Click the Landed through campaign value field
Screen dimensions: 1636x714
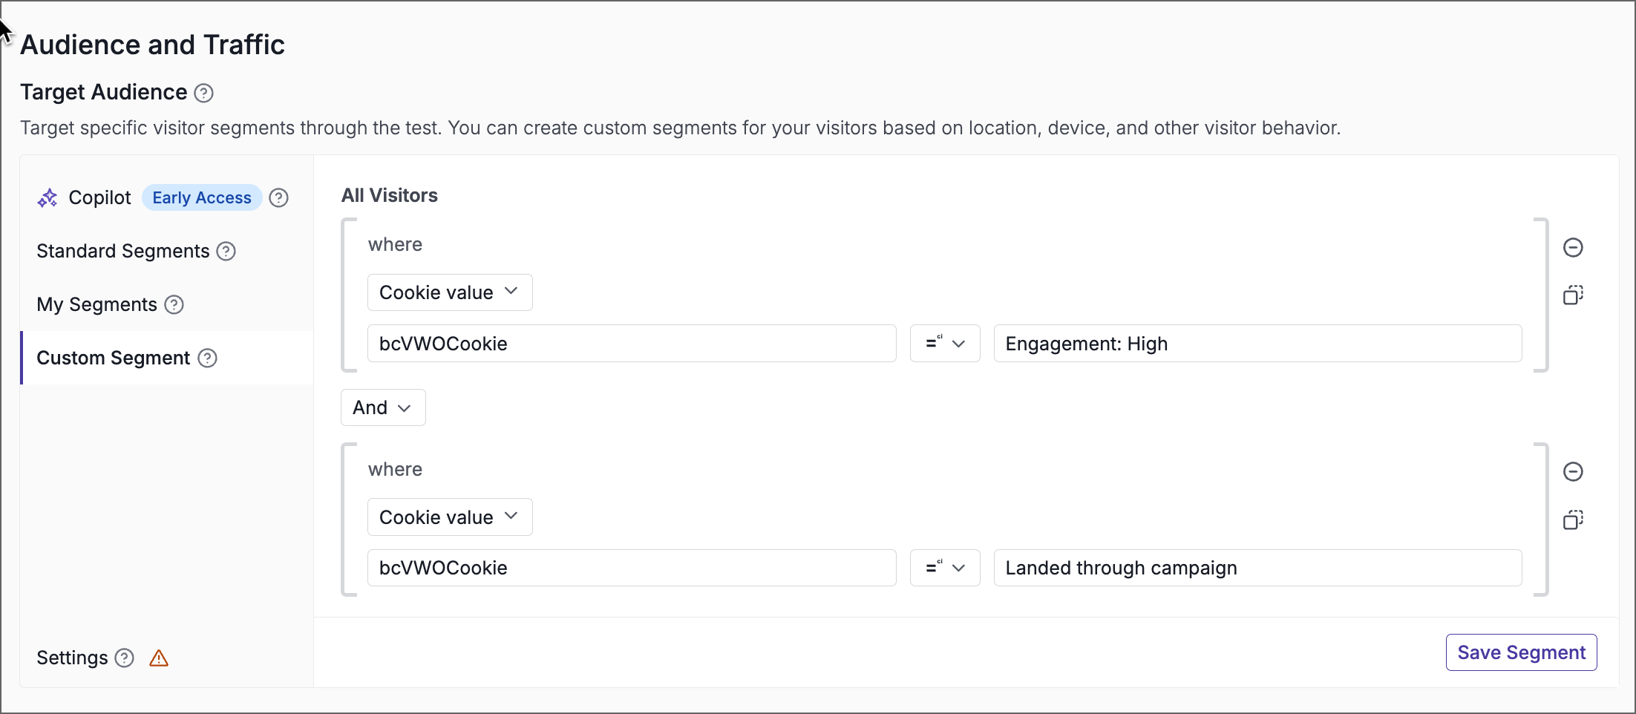[1257, 568]
